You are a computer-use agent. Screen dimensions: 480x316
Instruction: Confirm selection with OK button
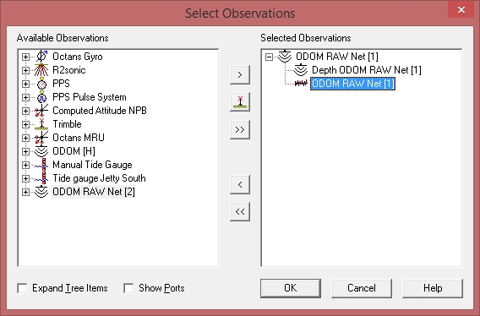(291, 288)
